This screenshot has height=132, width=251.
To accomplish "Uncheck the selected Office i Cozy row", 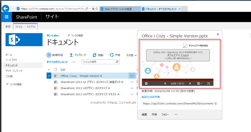I will [x=49, y=76].
